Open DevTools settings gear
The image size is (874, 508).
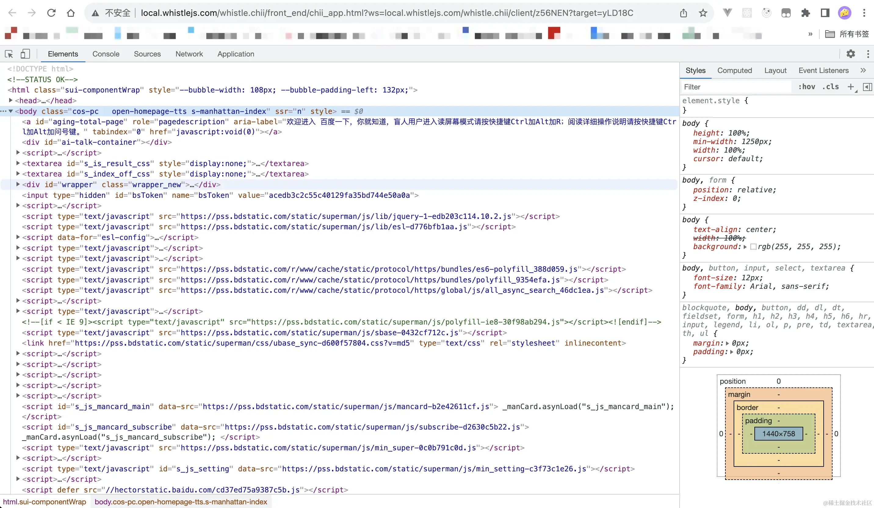pos(851,54)
